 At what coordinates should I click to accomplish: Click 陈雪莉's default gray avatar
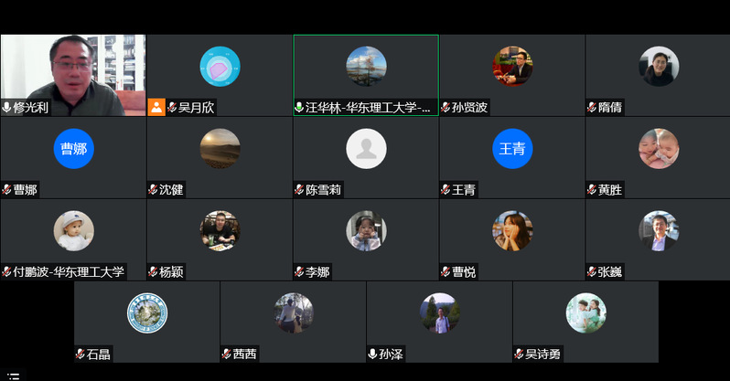point(366,148)
